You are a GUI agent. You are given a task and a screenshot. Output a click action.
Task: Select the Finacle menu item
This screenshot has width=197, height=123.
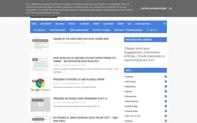[72, 24]
